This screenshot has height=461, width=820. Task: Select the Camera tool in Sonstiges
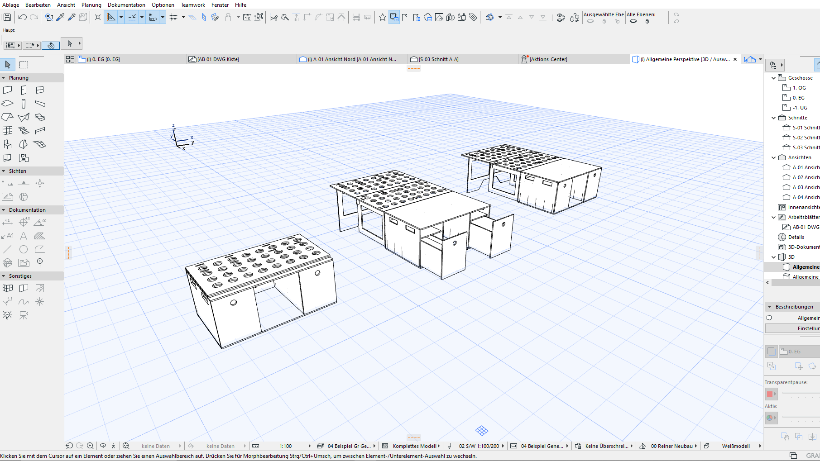(24, 315)
